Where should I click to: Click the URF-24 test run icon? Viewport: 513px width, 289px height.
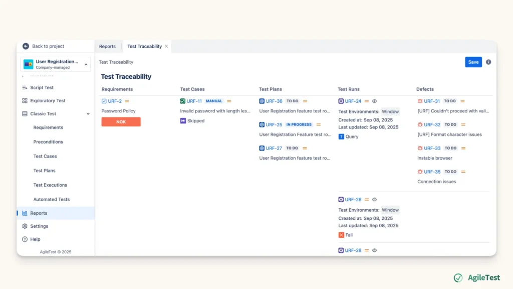click(x=341, y=101)
